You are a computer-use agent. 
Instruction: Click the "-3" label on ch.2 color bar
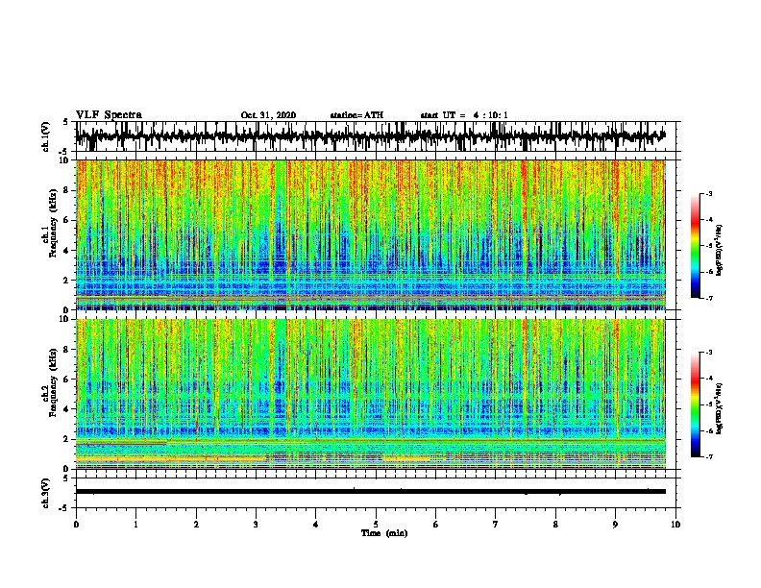coord(708,353)
